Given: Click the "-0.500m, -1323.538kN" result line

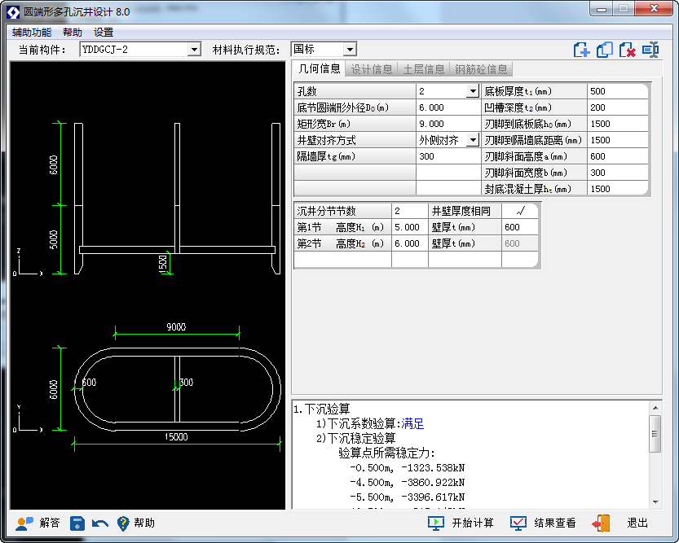Looking at the screenshot, I should (x=408, y=468).
